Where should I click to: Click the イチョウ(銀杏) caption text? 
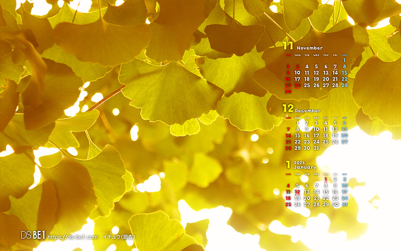coord(119,237)
